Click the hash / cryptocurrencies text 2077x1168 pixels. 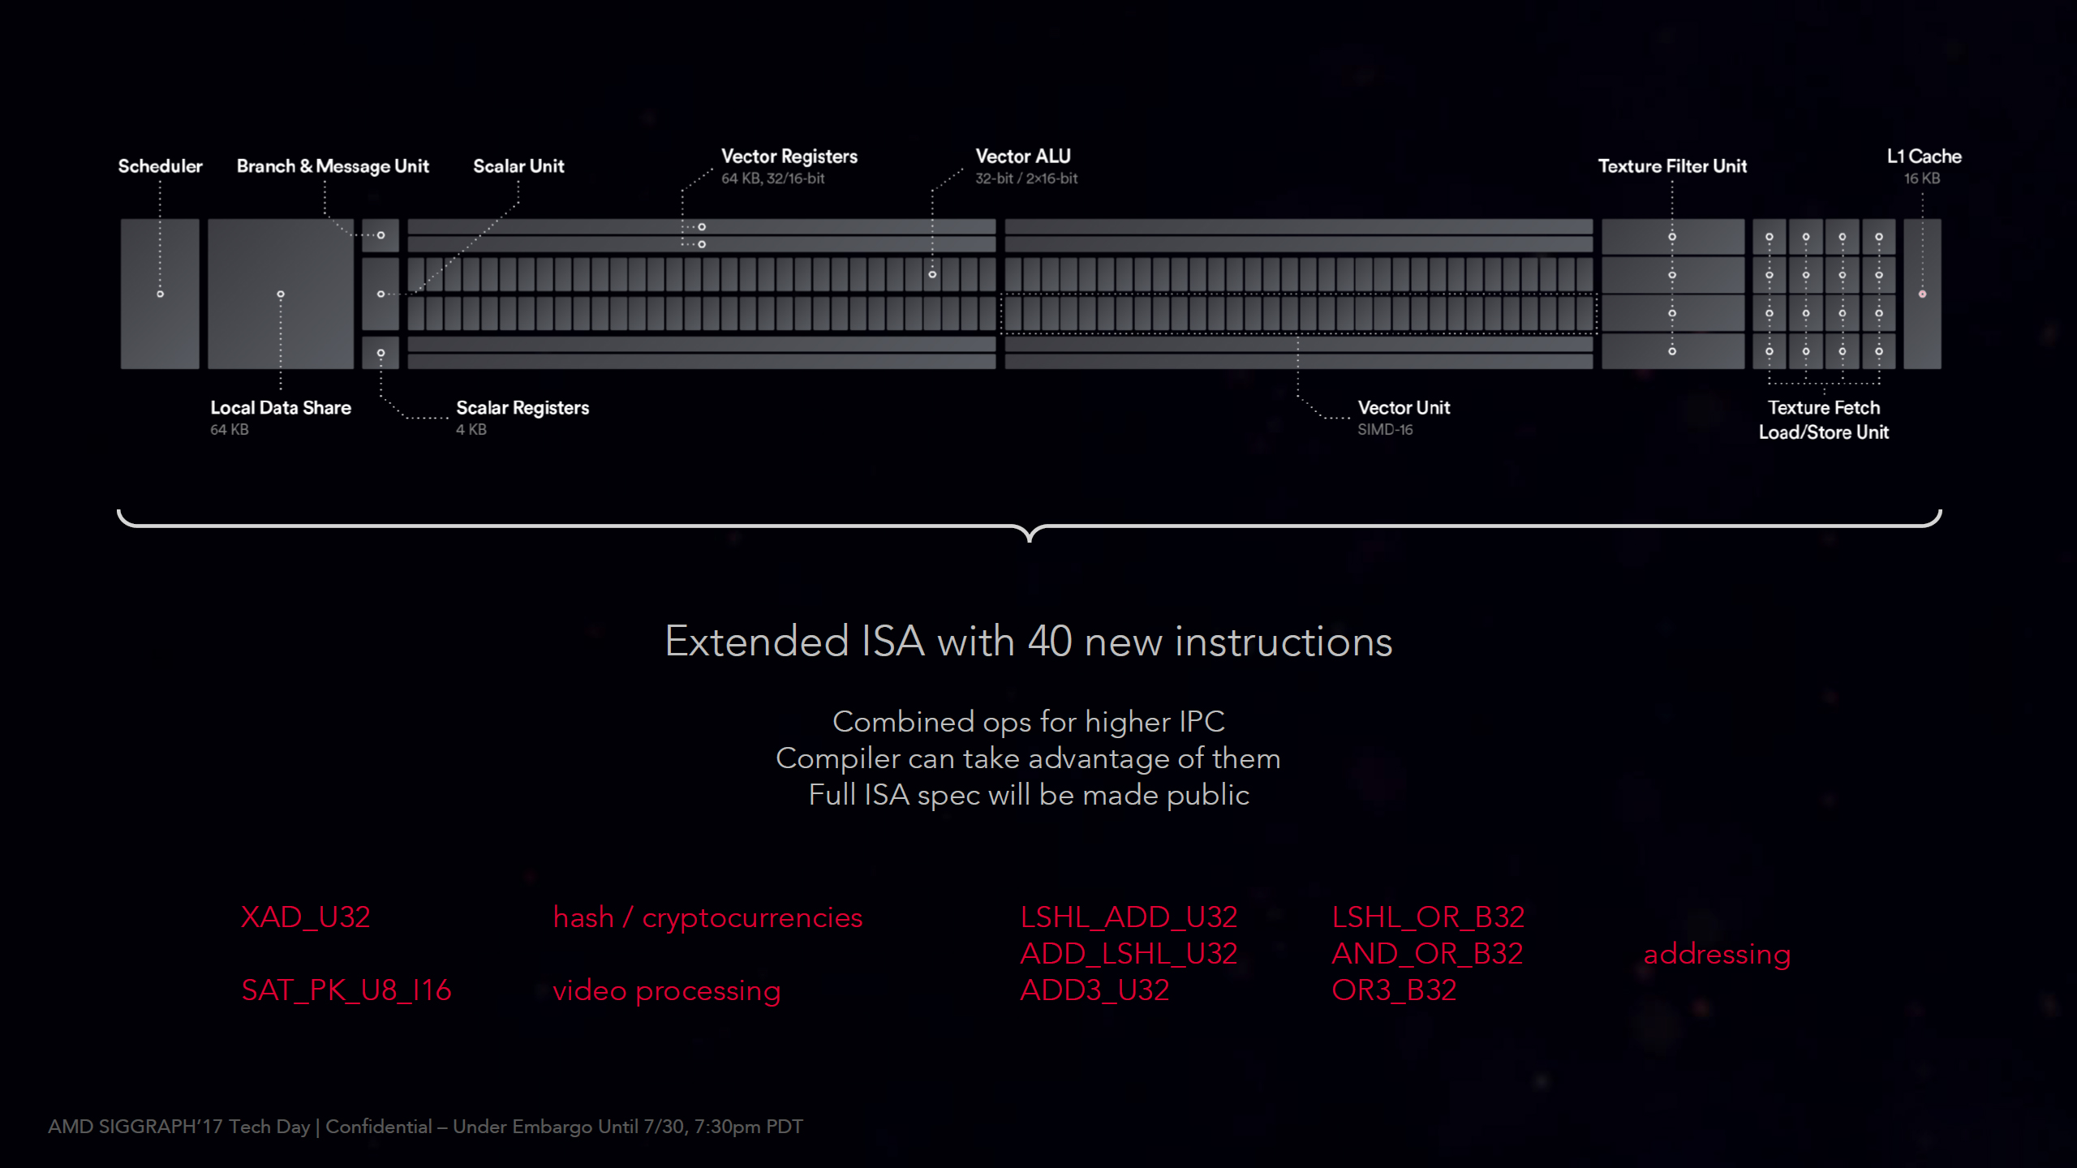coord(707,917)
